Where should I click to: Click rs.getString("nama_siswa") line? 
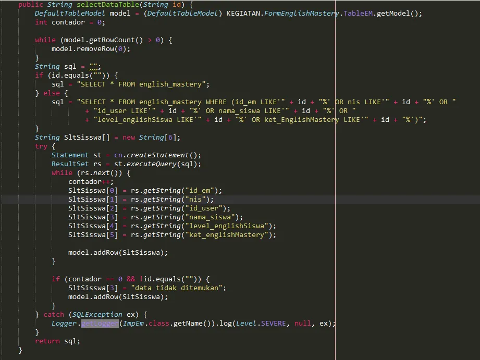(155, 218)
